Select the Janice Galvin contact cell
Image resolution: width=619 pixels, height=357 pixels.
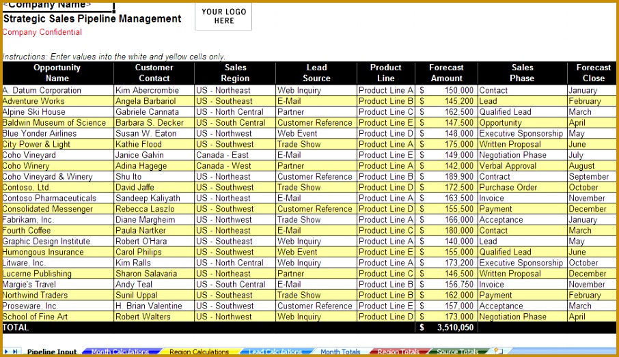click(x=154, y=155)
